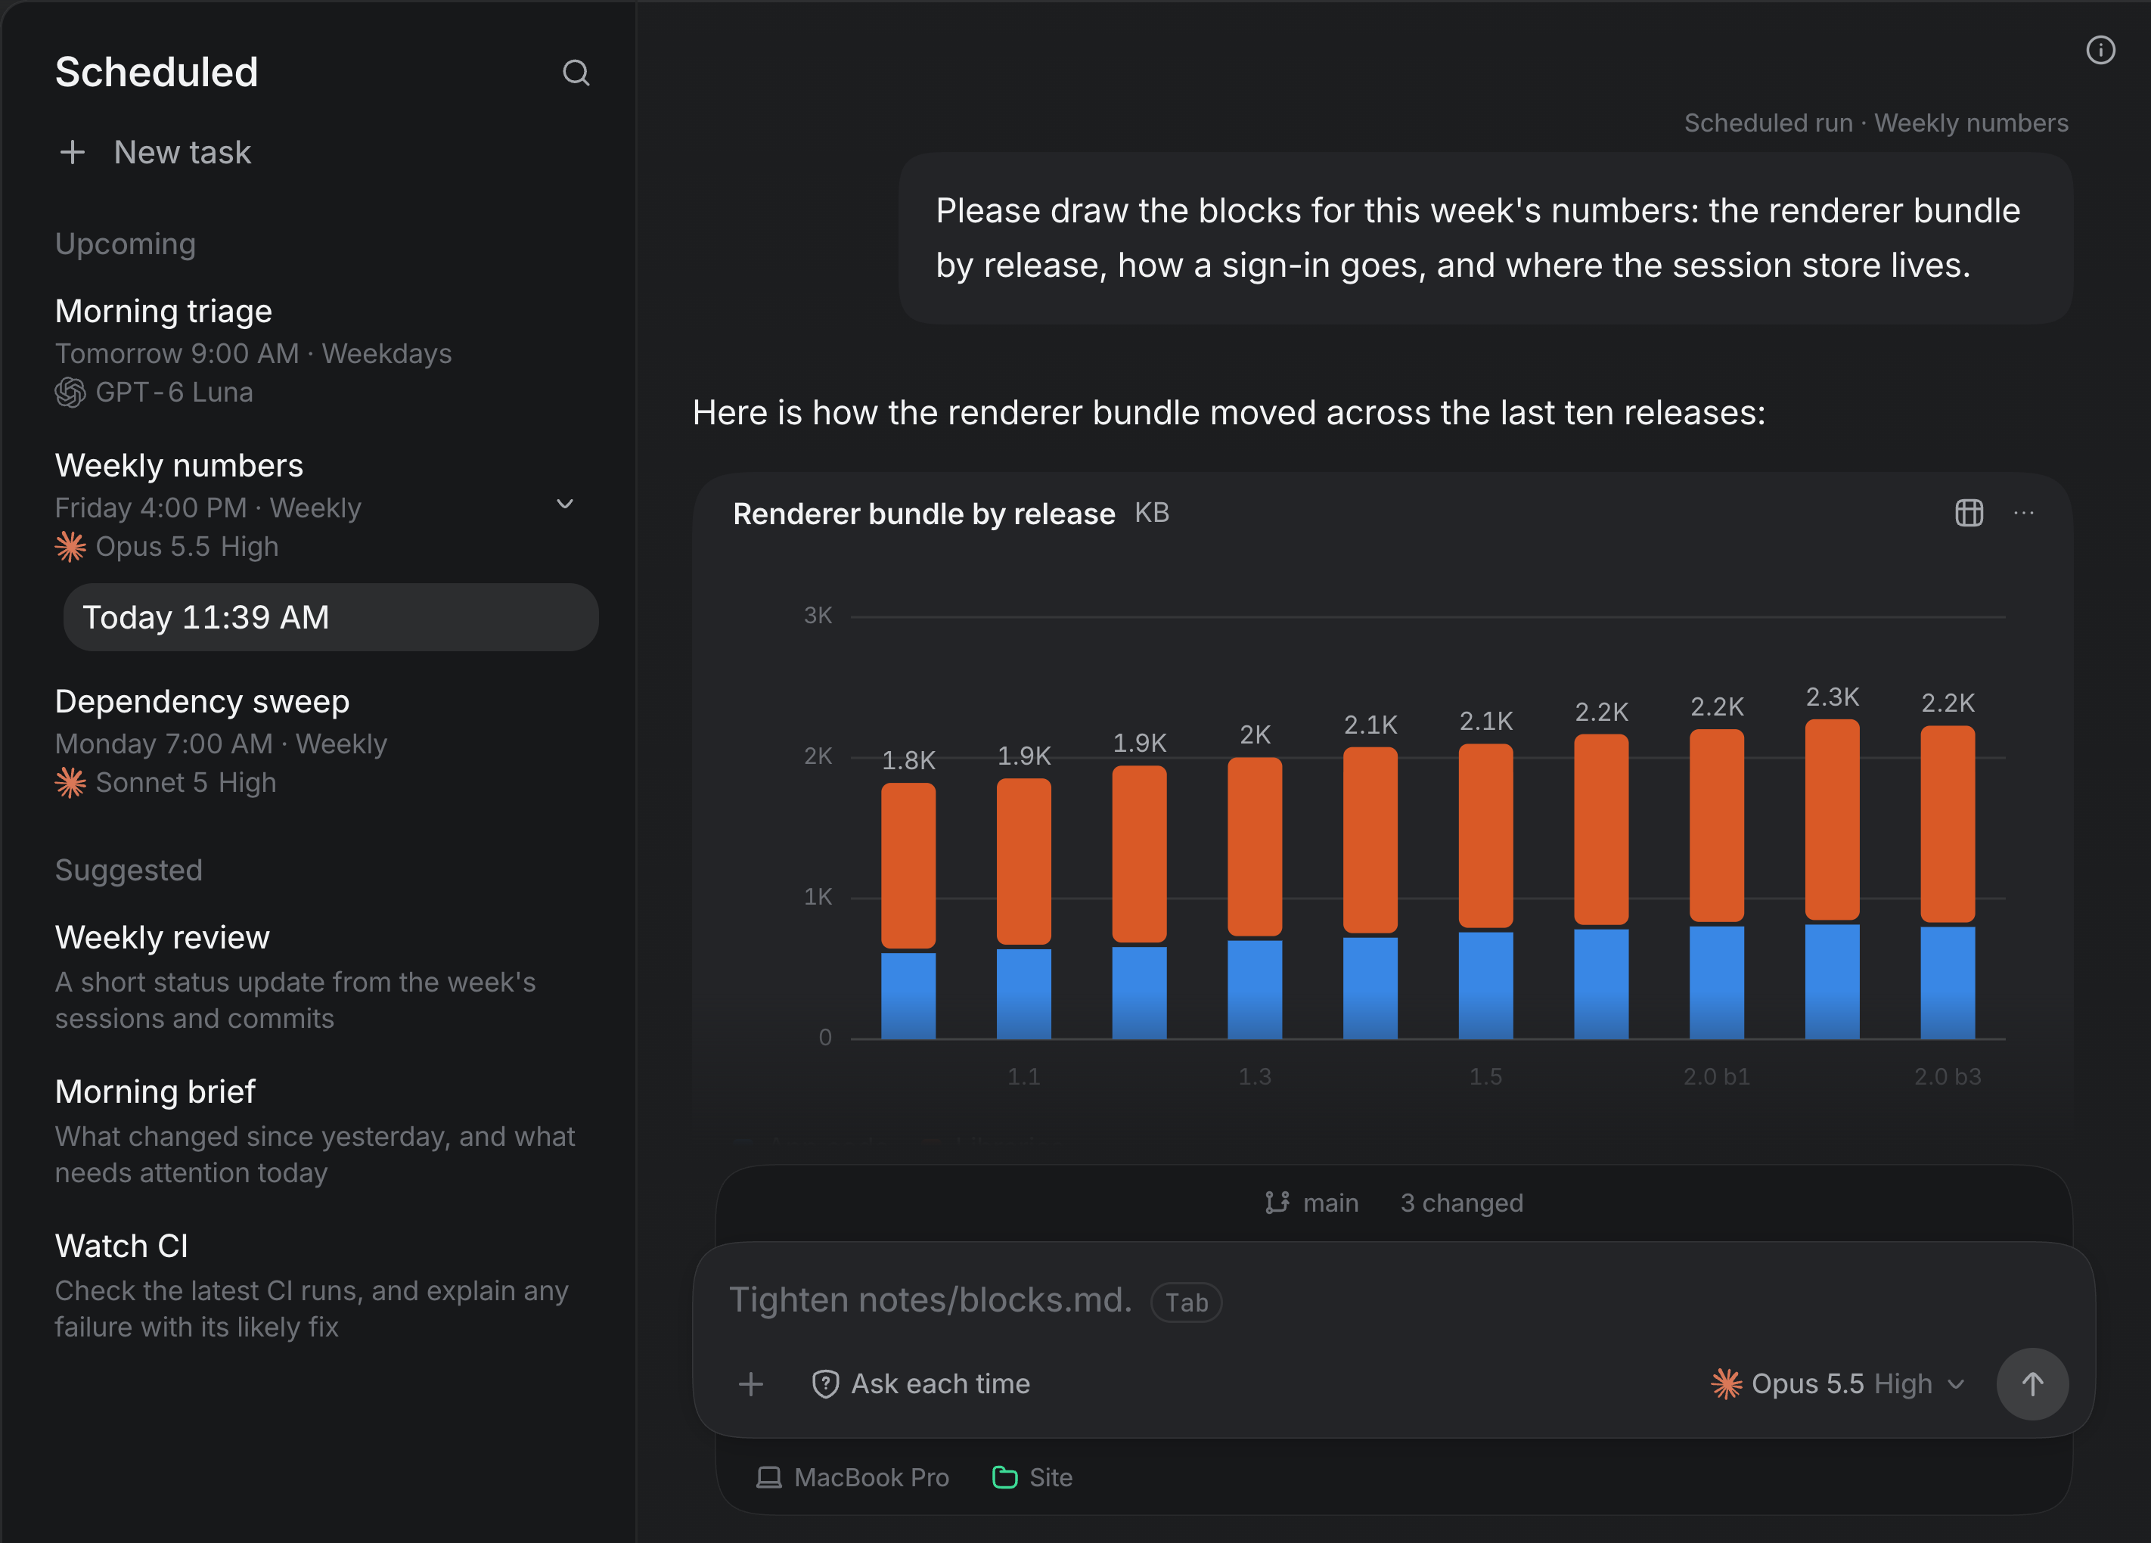The image size is (2151, 1543).
Task: Click the green Site folder icon
Action: (x=1004, y=1477)
